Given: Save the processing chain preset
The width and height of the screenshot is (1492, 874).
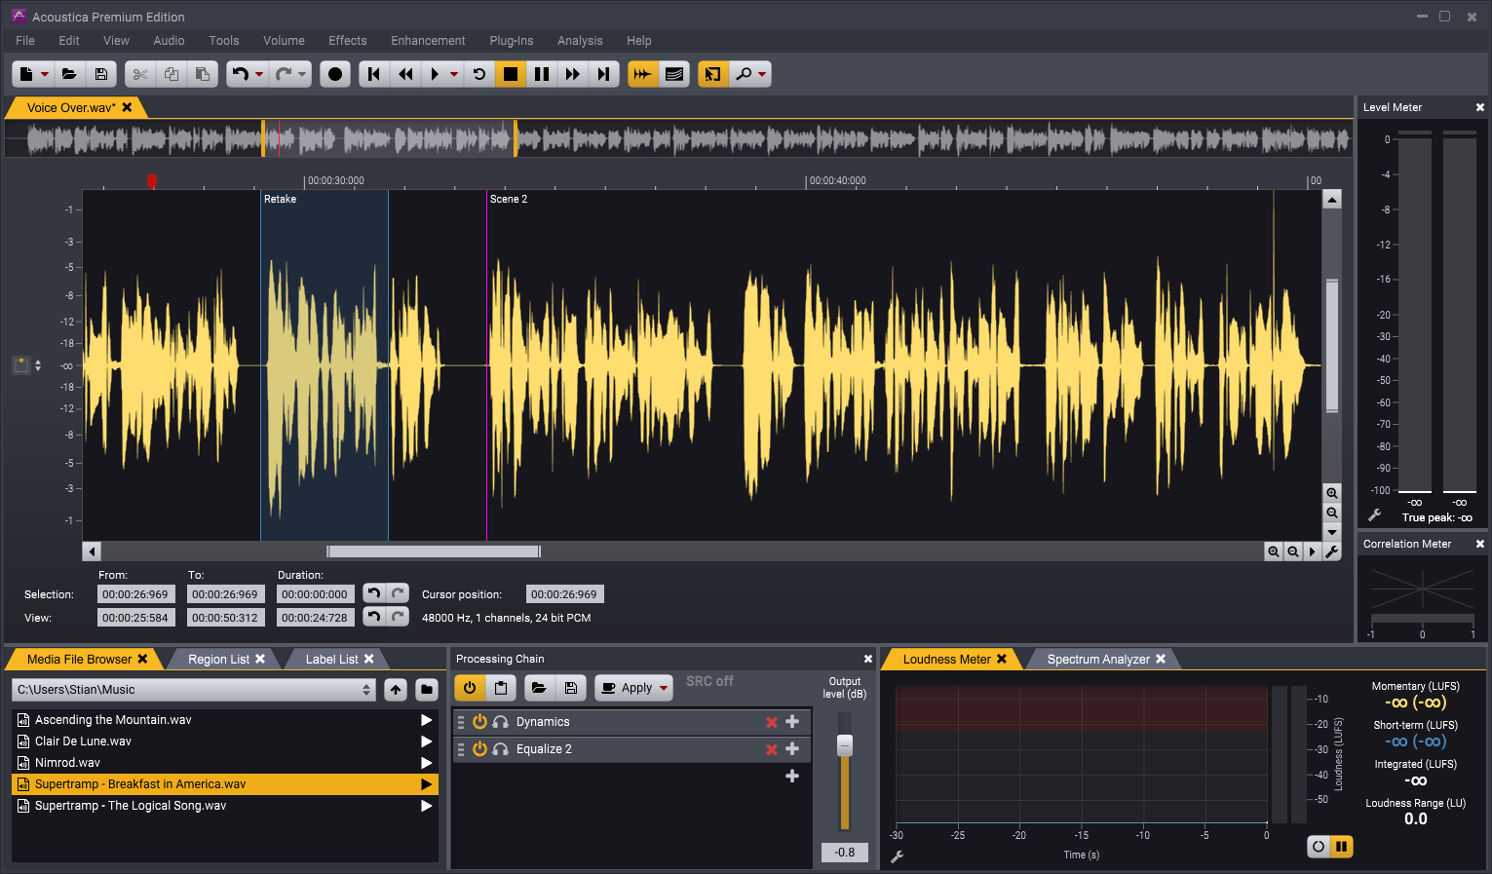Looking at the screenshot, I should pos(571,687).
